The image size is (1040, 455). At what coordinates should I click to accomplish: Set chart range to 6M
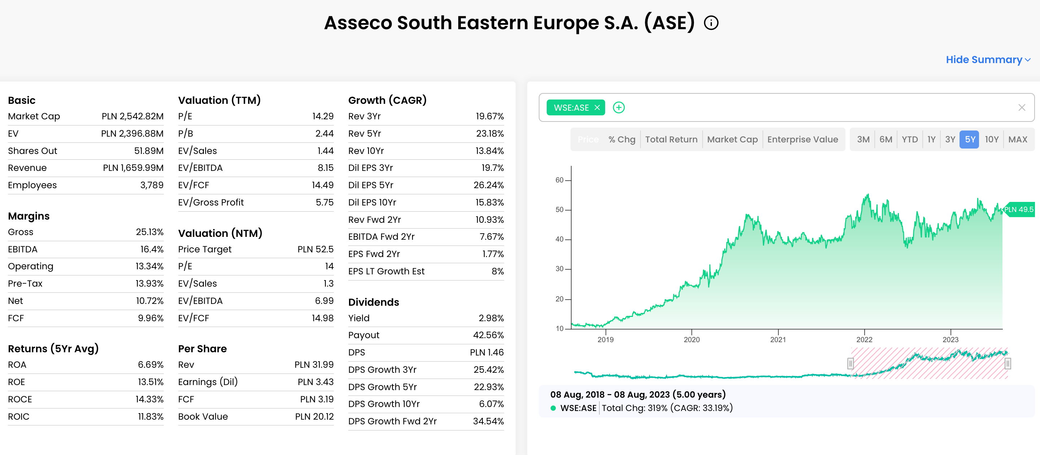click(886, 140)
